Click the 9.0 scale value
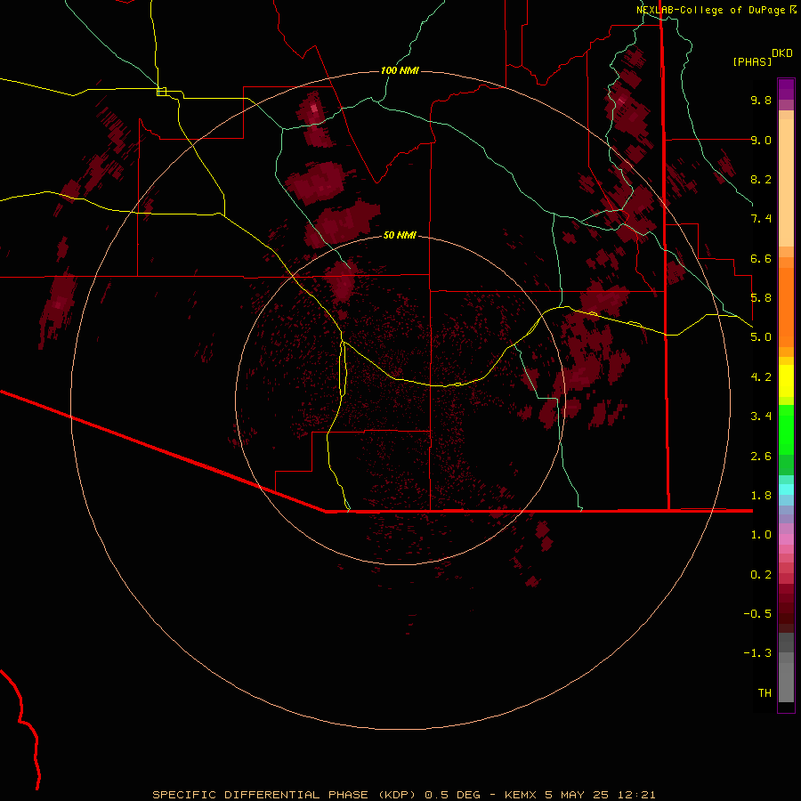The width and height of the screenshot is (801, 801). (x=761, y=141)
